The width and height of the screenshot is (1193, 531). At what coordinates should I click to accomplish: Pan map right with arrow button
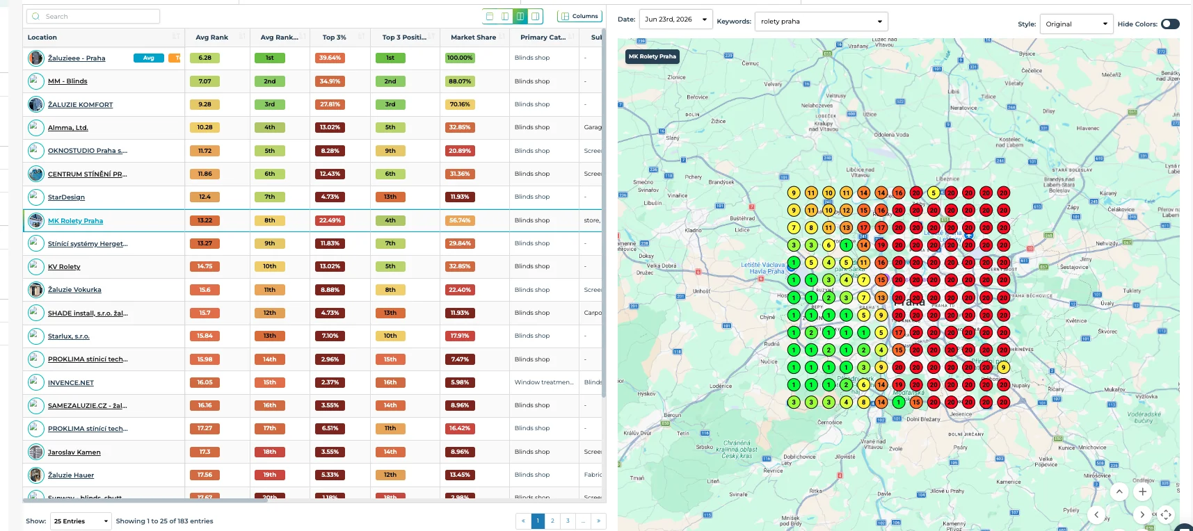1142,515
